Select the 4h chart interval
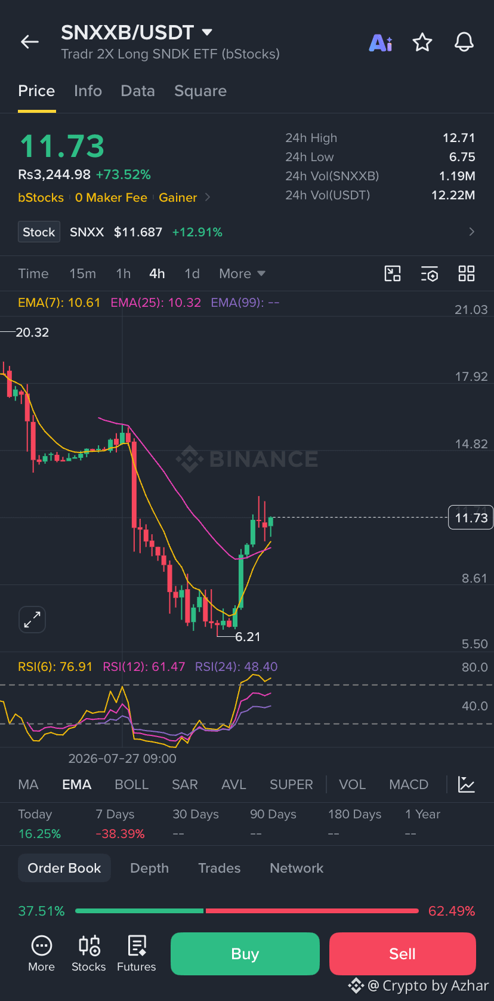 [x=157, y=273]
